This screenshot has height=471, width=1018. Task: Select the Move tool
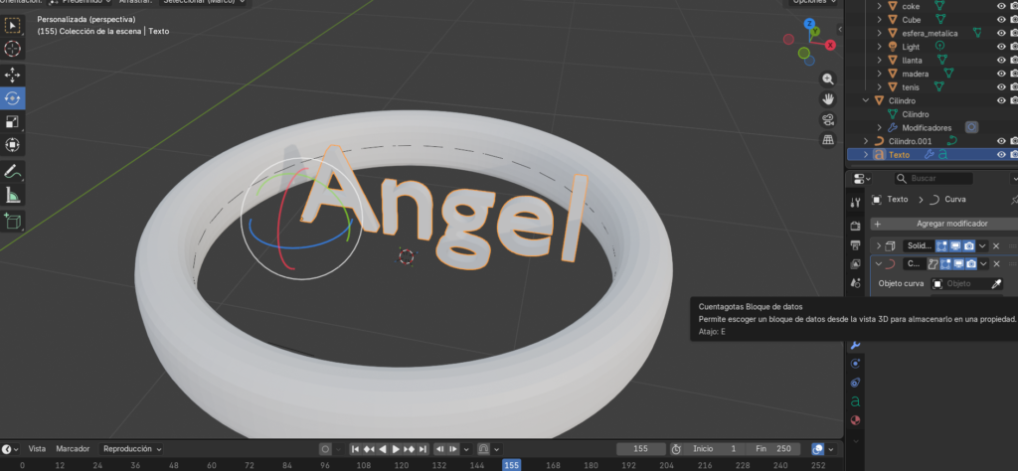pyautogui.click(x=12, y=76)
